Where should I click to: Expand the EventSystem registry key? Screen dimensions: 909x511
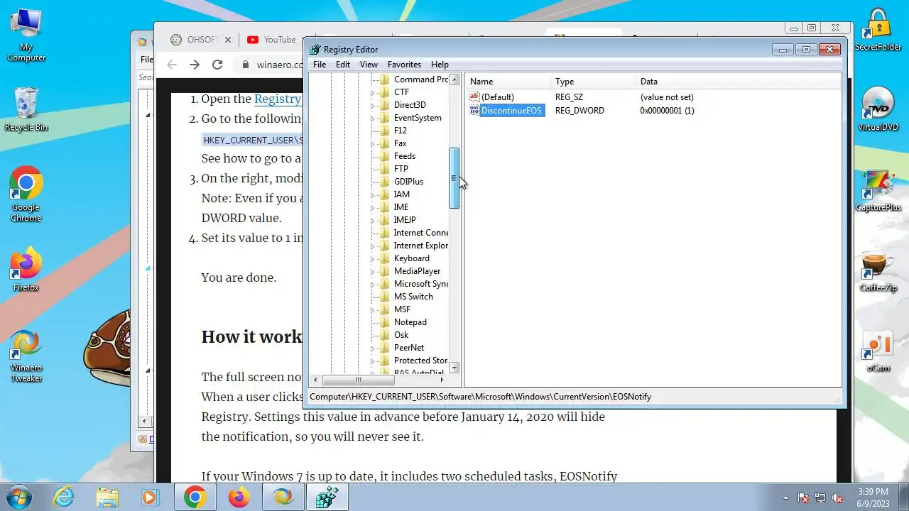[x=372, y=118]
